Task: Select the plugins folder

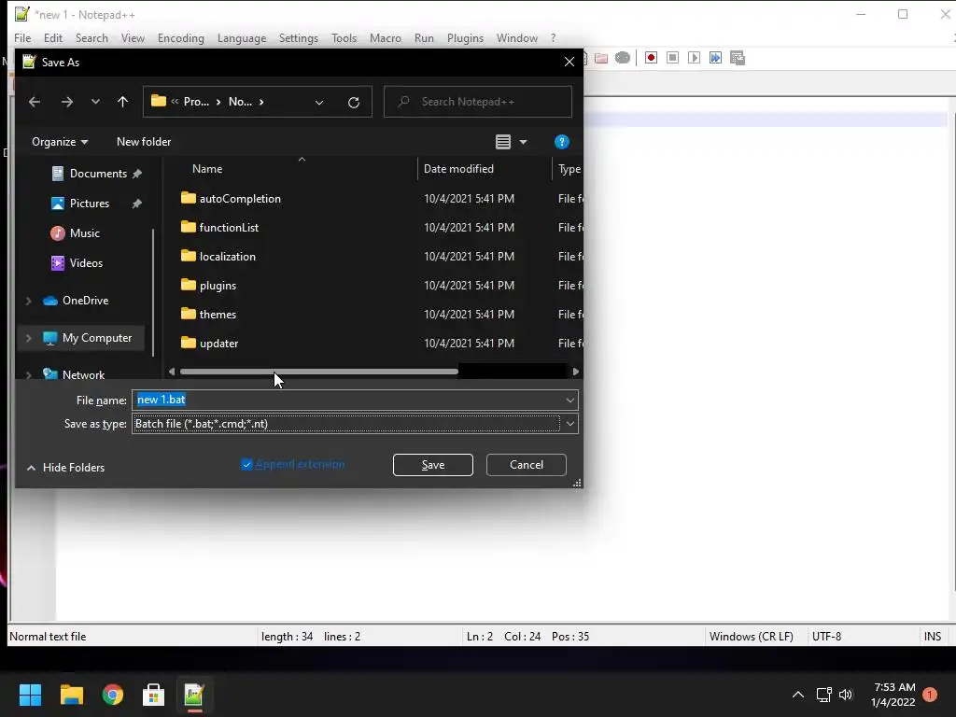Action: tap(218, 286)
